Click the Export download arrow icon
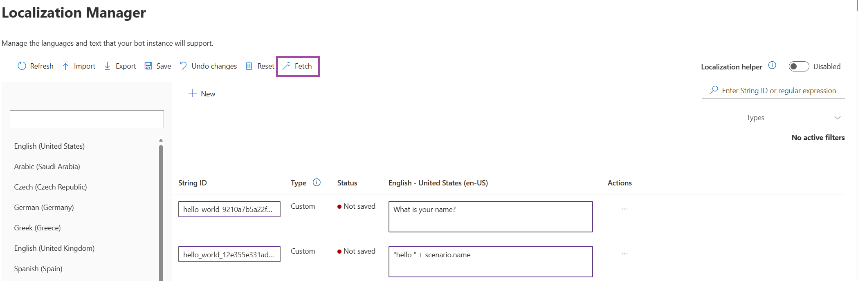 107,66
